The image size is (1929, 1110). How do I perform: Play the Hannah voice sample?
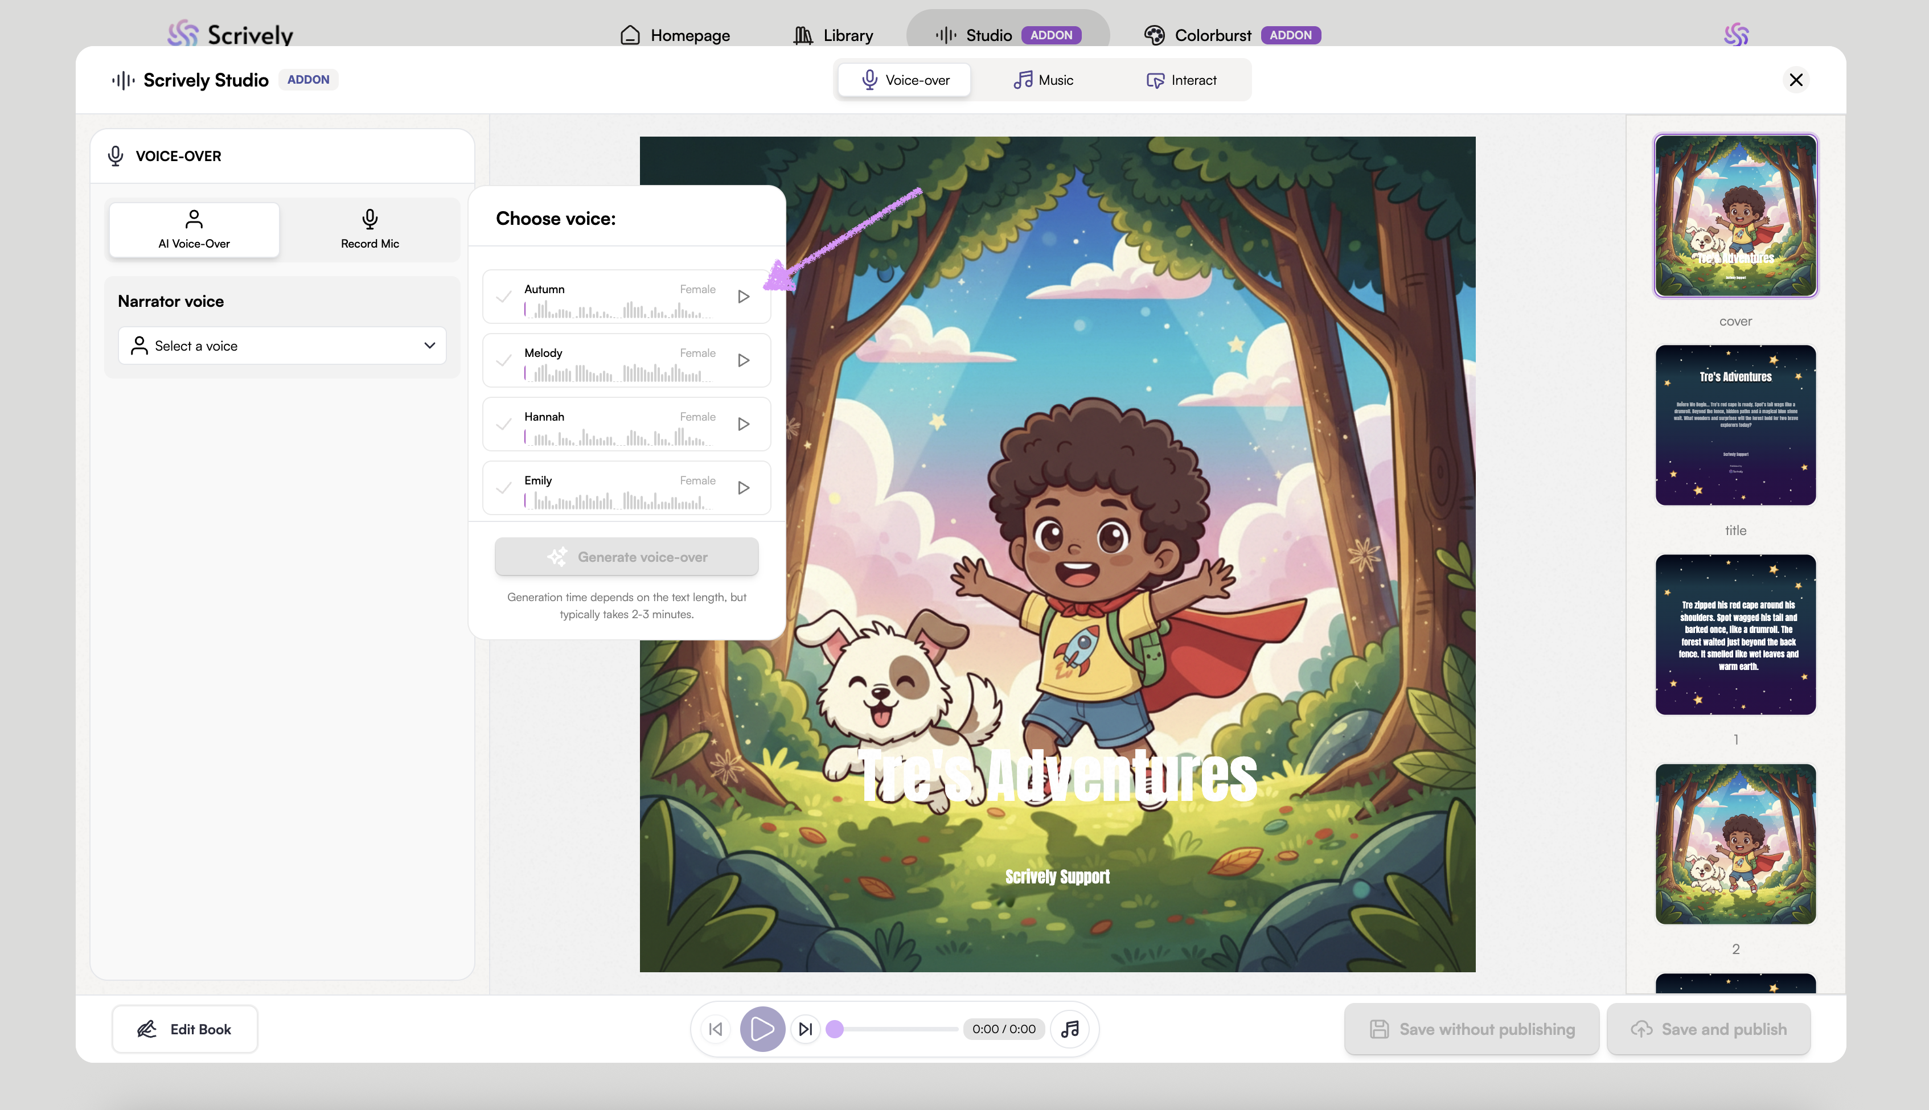pos(744,424)
